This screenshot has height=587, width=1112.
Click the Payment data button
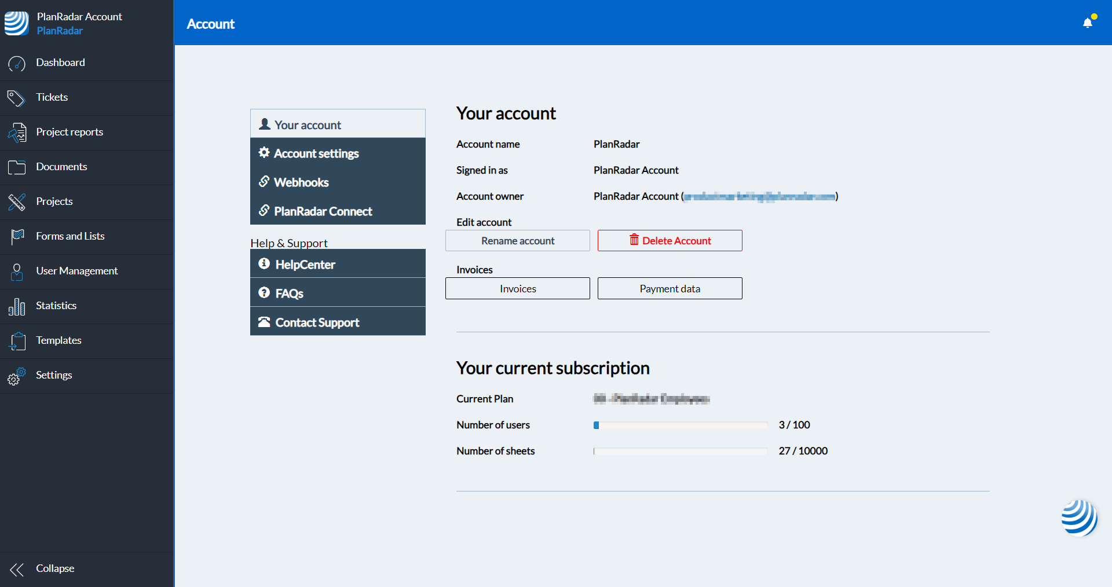coord(670,288)
